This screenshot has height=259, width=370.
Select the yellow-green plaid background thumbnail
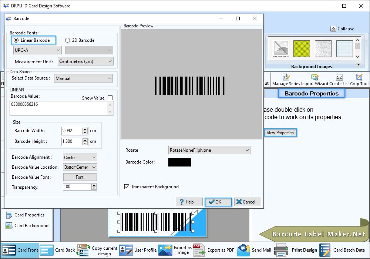tap(302, 48)
